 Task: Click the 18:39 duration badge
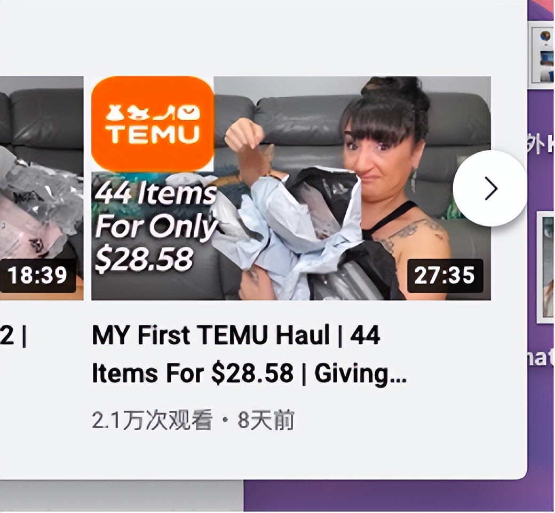37,275
